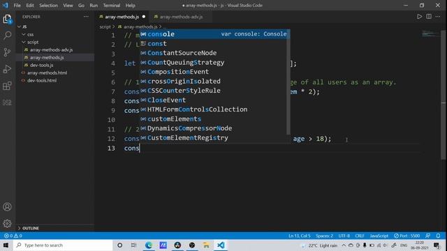Open dev-tools.html in the explorer
This screenshot has height=251, width=447.
pyautogui.click(x=42, y=81)
